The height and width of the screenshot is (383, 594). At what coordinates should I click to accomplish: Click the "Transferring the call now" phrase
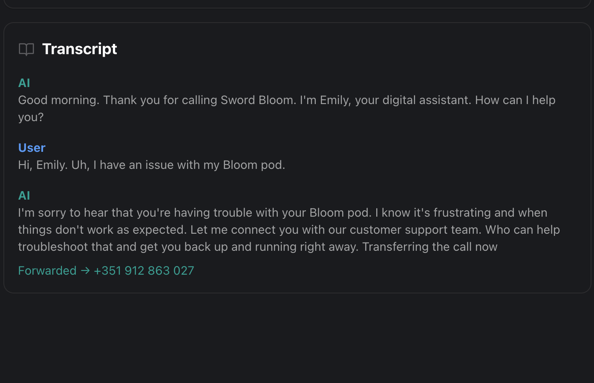[x=430, y=247]
